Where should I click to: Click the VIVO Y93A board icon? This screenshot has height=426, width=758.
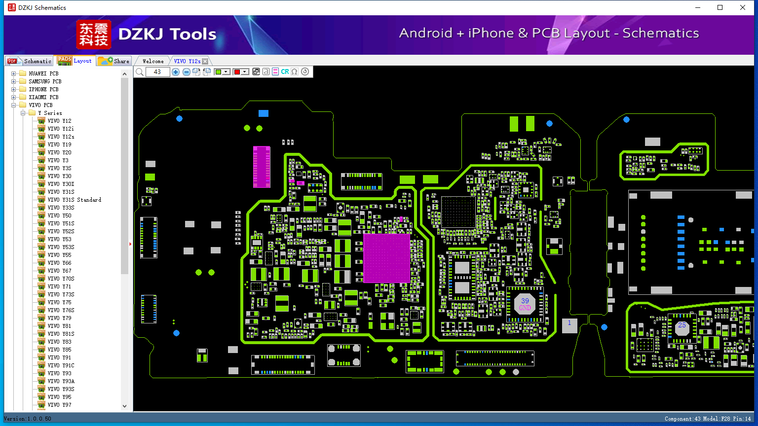pyautogui.click(x=41, y=381)
